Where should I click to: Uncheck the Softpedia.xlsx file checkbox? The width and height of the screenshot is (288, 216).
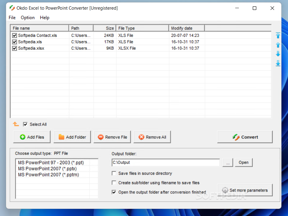coord(14,48)
